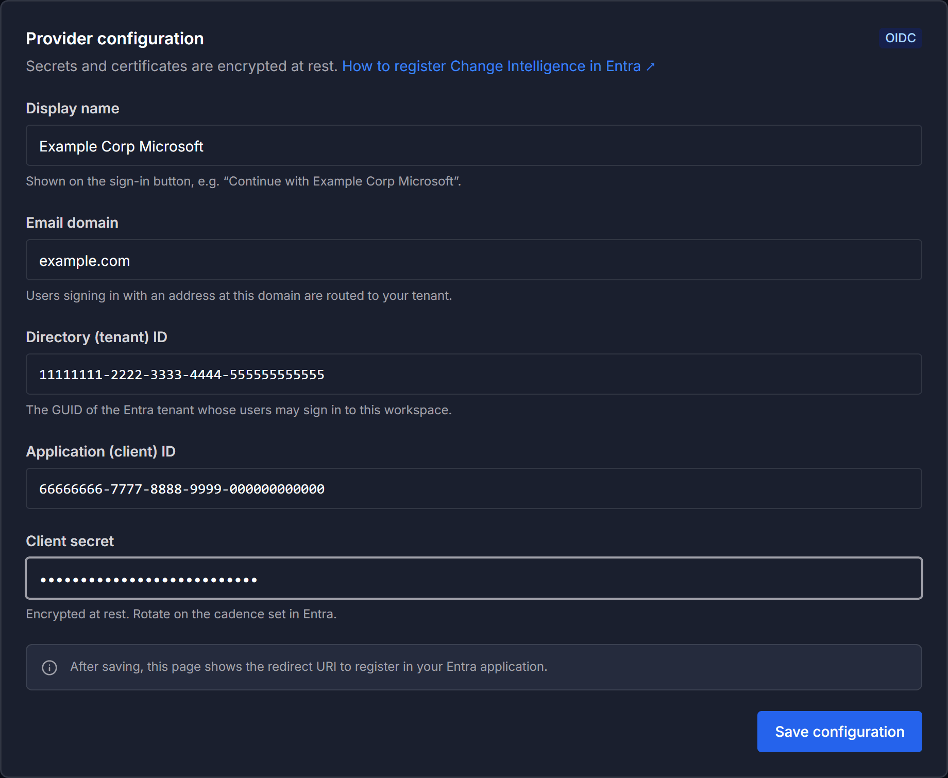Save the provider configuration

(839, 732)
